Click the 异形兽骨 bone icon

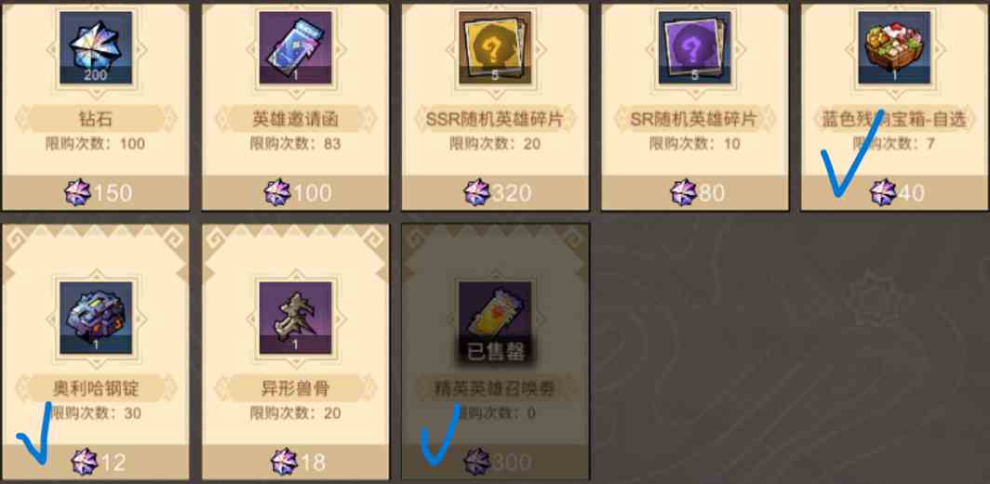[x=296, y=318]
